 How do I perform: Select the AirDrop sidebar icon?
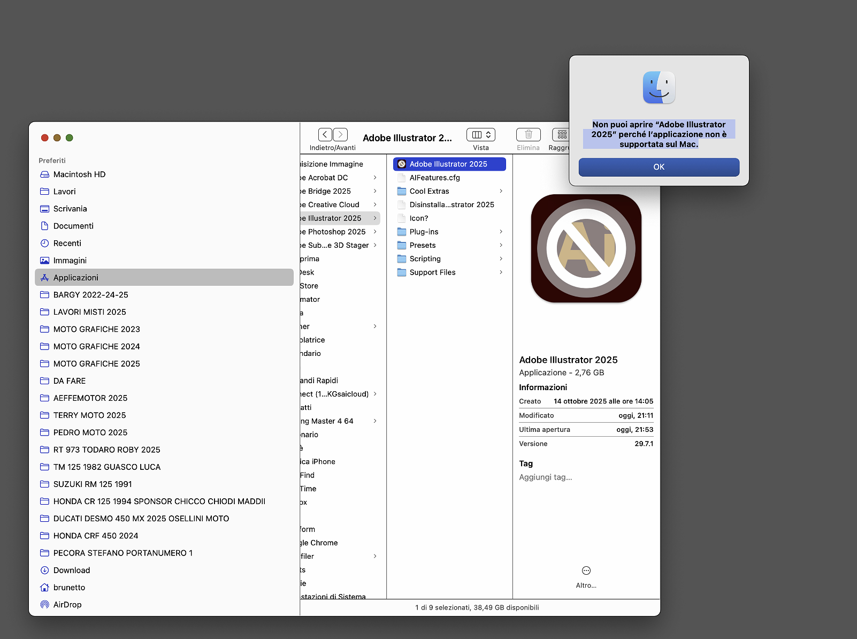[45, 605]
